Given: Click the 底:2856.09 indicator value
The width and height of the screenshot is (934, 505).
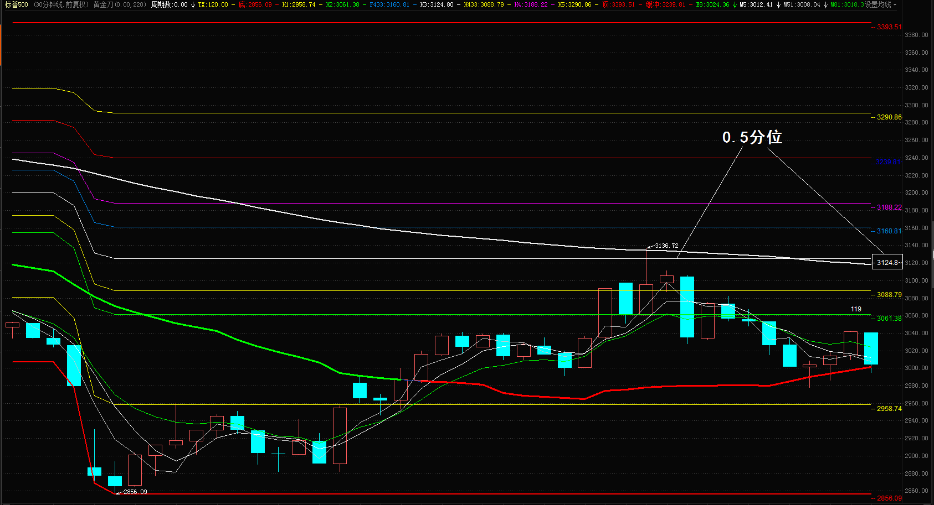Looking at the screenshot, I should click(x=255, y=4).
